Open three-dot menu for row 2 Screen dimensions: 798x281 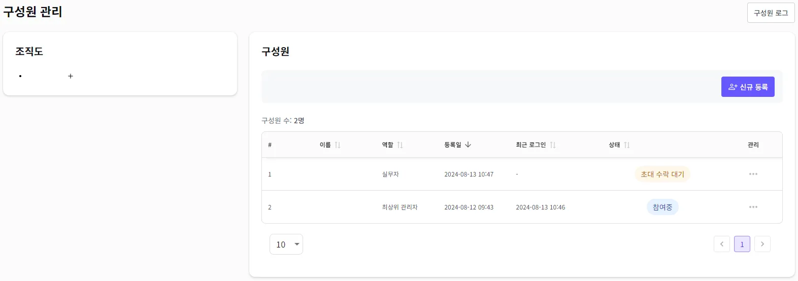click(753, 207)
